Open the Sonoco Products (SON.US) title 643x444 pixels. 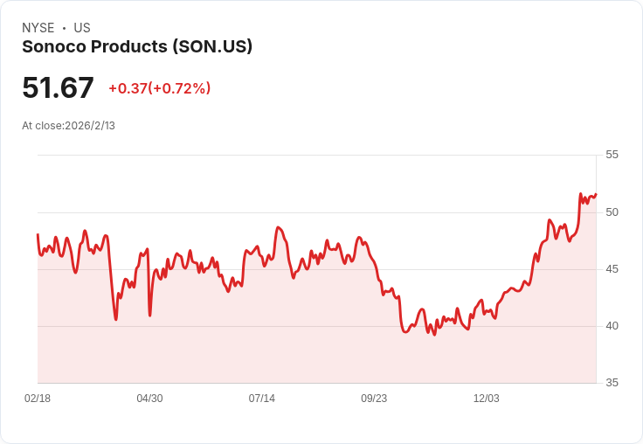tap(137, 46)
